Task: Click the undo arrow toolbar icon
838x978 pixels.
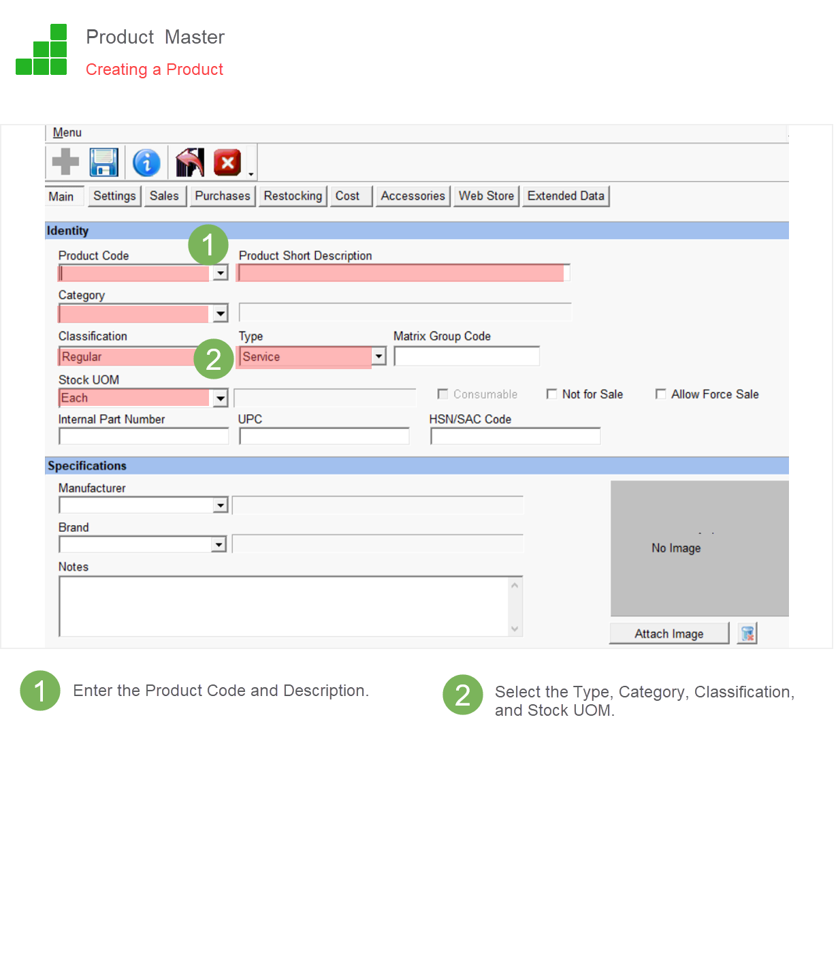Action: click(189, 163)
